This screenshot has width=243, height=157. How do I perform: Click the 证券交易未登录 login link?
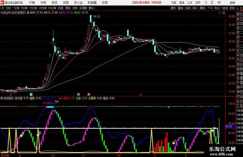pyautogui.click(x=141, y=3)
